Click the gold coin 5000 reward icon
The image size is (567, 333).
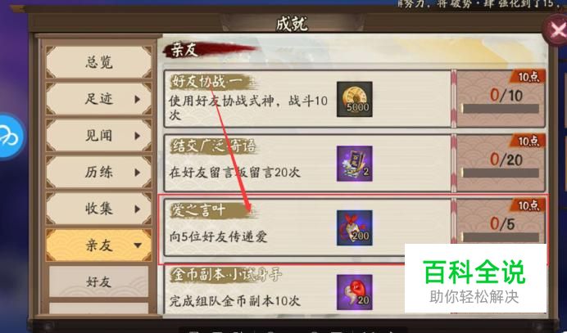tap(354, 99)
